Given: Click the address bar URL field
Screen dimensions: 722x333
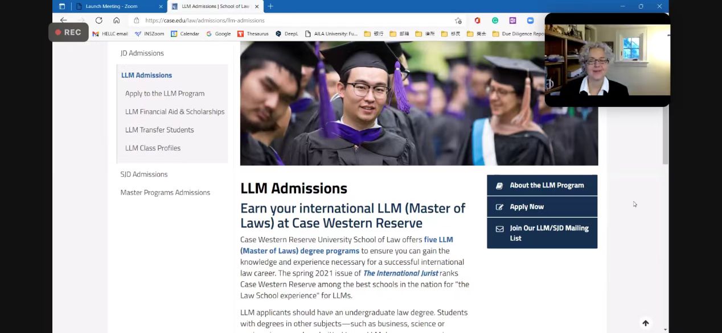Looking at the screenshot, I should point(285,20).
